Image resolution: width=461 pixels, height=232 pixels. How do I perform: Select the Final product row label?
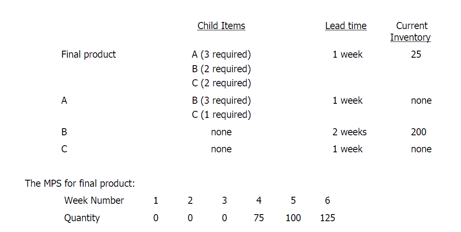(x=89, y=54)
